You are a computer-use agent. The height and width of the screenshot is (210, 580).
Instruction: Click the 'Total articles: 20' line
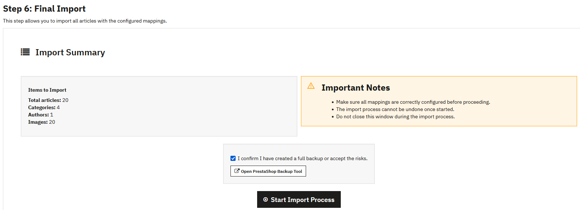[x=48, y=100]
